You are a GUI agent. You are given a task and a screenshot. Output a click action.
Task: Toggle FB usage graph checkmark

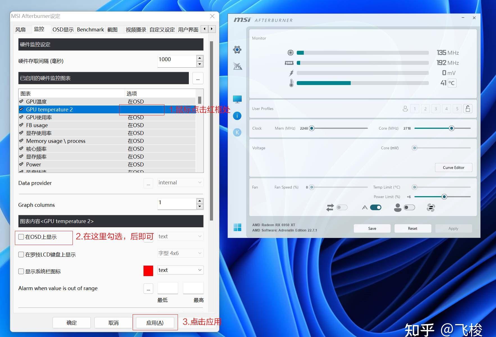click(x=21, y=125)
